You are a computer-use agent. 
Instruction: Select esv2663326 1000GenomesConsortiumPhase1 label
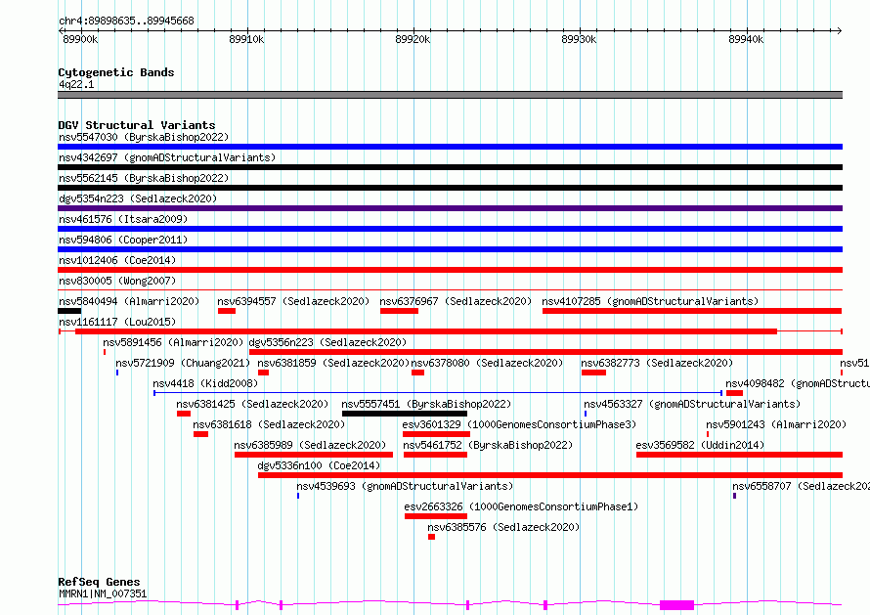521,506
